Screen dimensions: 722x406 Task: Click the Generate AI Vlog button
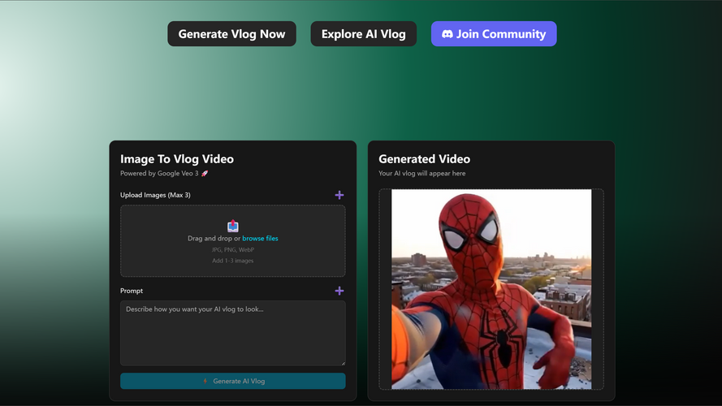coord(233,381)
